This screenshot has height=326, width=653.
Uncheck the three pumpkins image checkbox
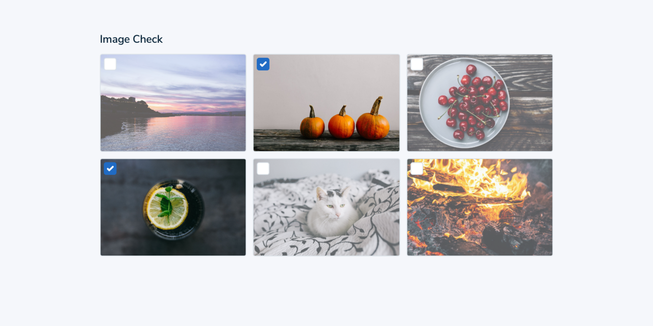coord(263,64)
